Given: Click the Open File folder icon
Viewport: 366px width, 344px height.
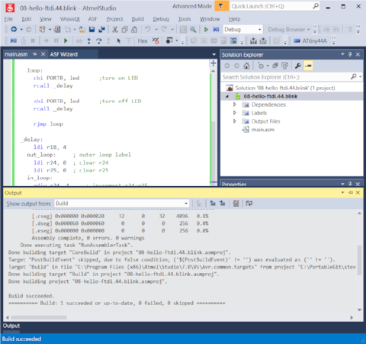Looking at the screenshot, I should tap(82, 30).
